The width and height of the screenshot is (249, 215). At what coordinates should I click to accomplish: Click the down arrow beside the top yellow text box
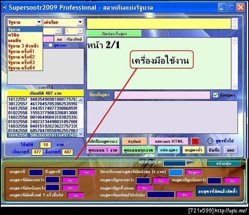[x=235, y=27]
